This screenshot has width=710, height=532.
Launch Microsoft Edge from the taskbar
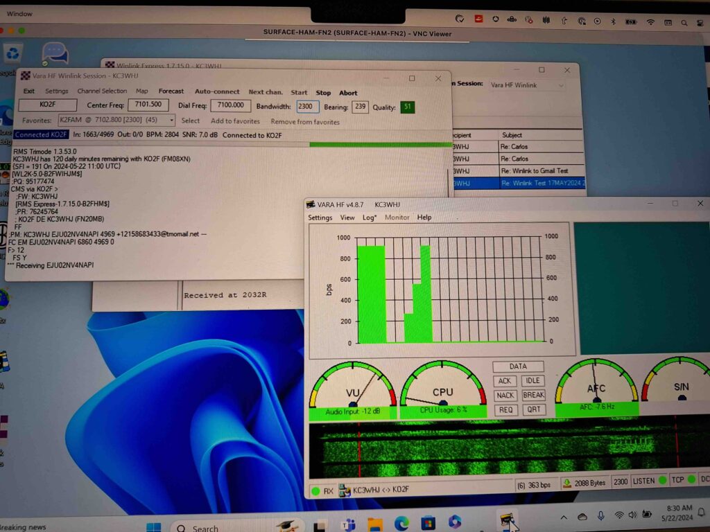pyautogui.click(x=401, y=523)
